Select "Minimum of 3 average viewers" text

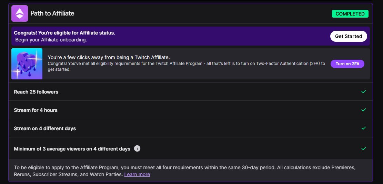pos(72,149)
